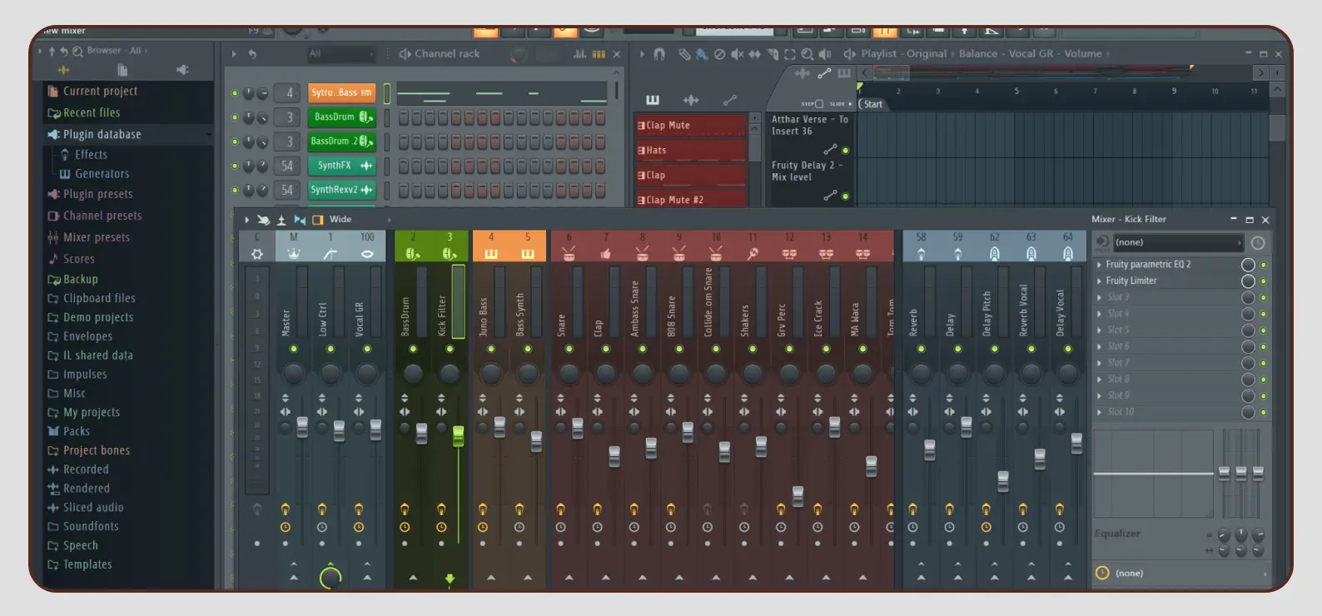Choose the zoom tool in Playlist toolbar
This screenshot has width=1322, height=616.
(807, 54)
